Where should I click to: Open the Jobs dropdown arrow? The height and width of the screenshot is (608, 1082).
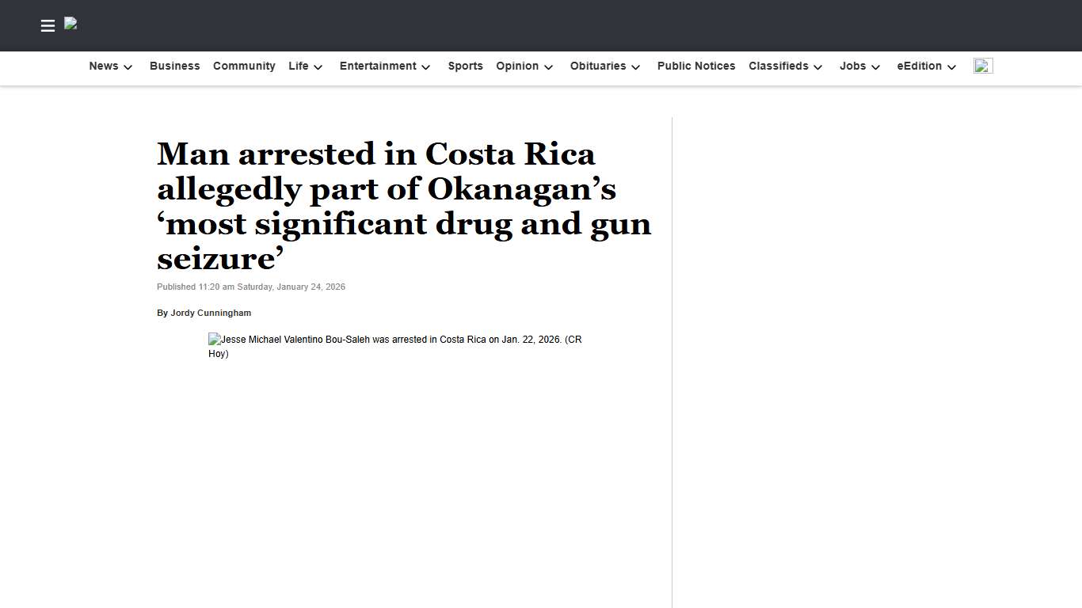pos(876,67)
